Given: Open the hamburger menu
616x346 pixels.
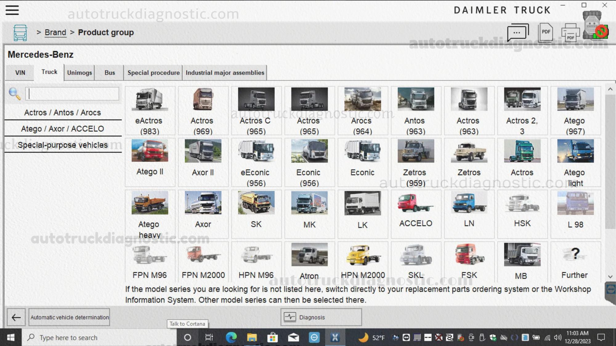Looking at the screenshot, I should [12, 10].
